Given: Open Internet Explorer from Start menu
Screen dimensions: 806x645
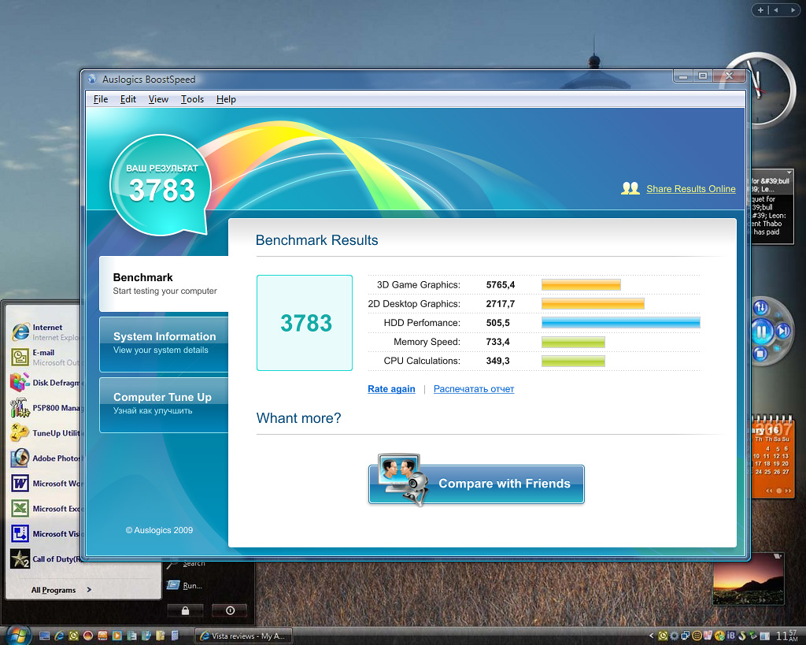Looking at the screenshot, I should [x=45, y=332].
